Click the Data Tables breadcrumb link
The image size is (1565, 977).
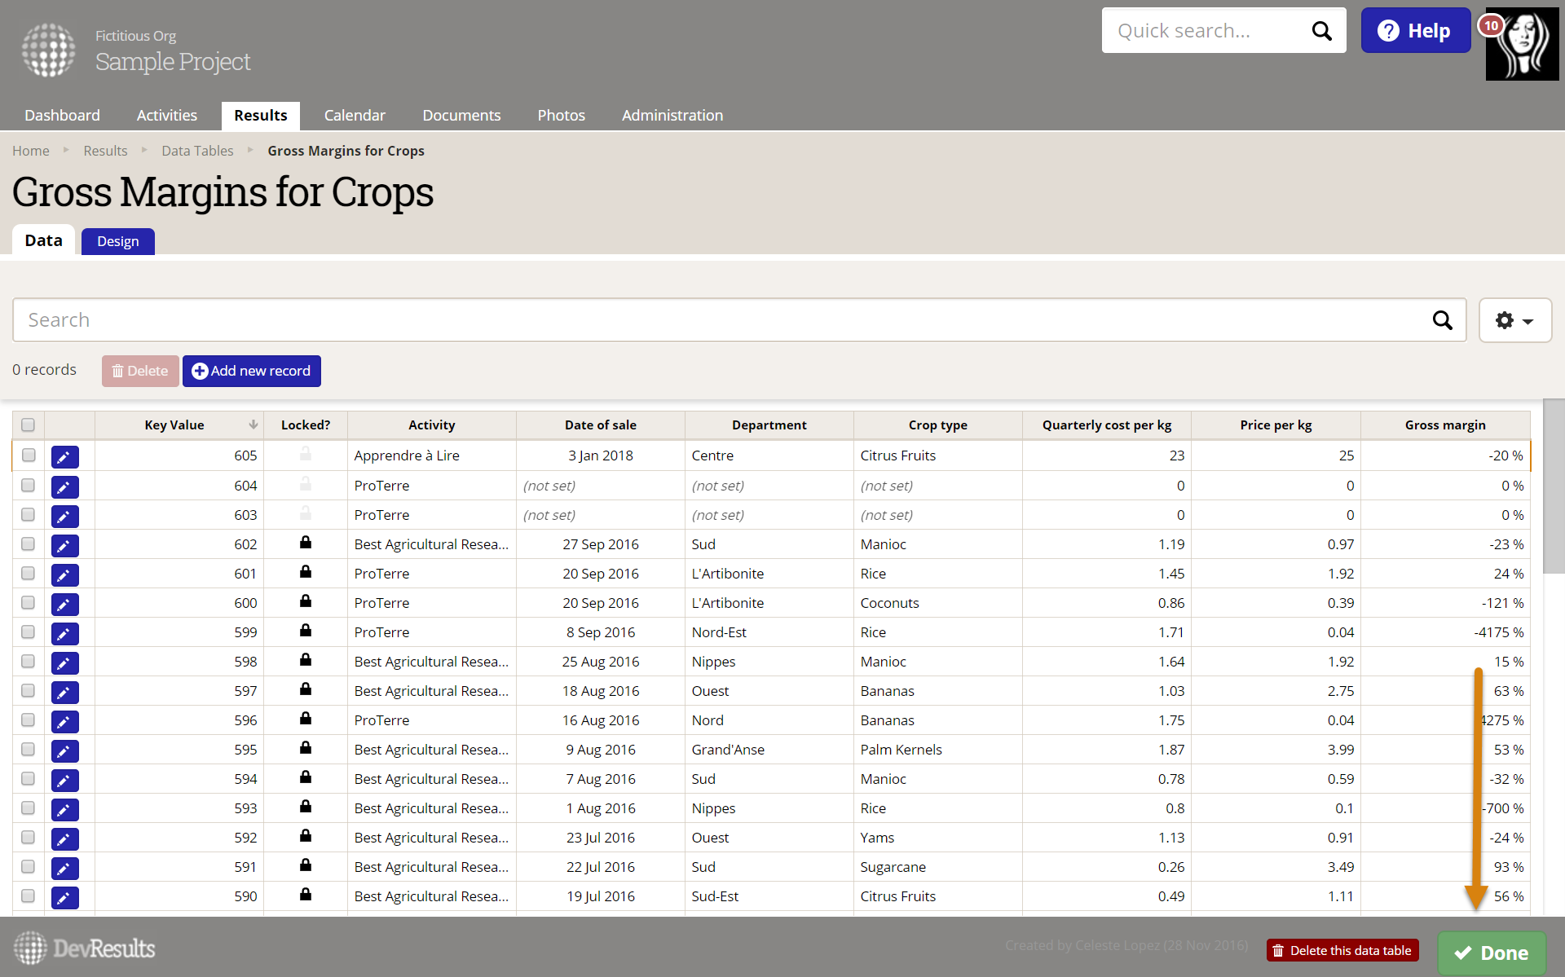197,151
